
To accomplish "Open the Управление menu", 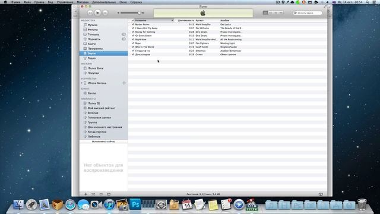I will 65,2.
